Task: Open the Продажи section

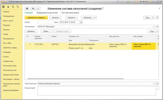Action: pos(7,25)
